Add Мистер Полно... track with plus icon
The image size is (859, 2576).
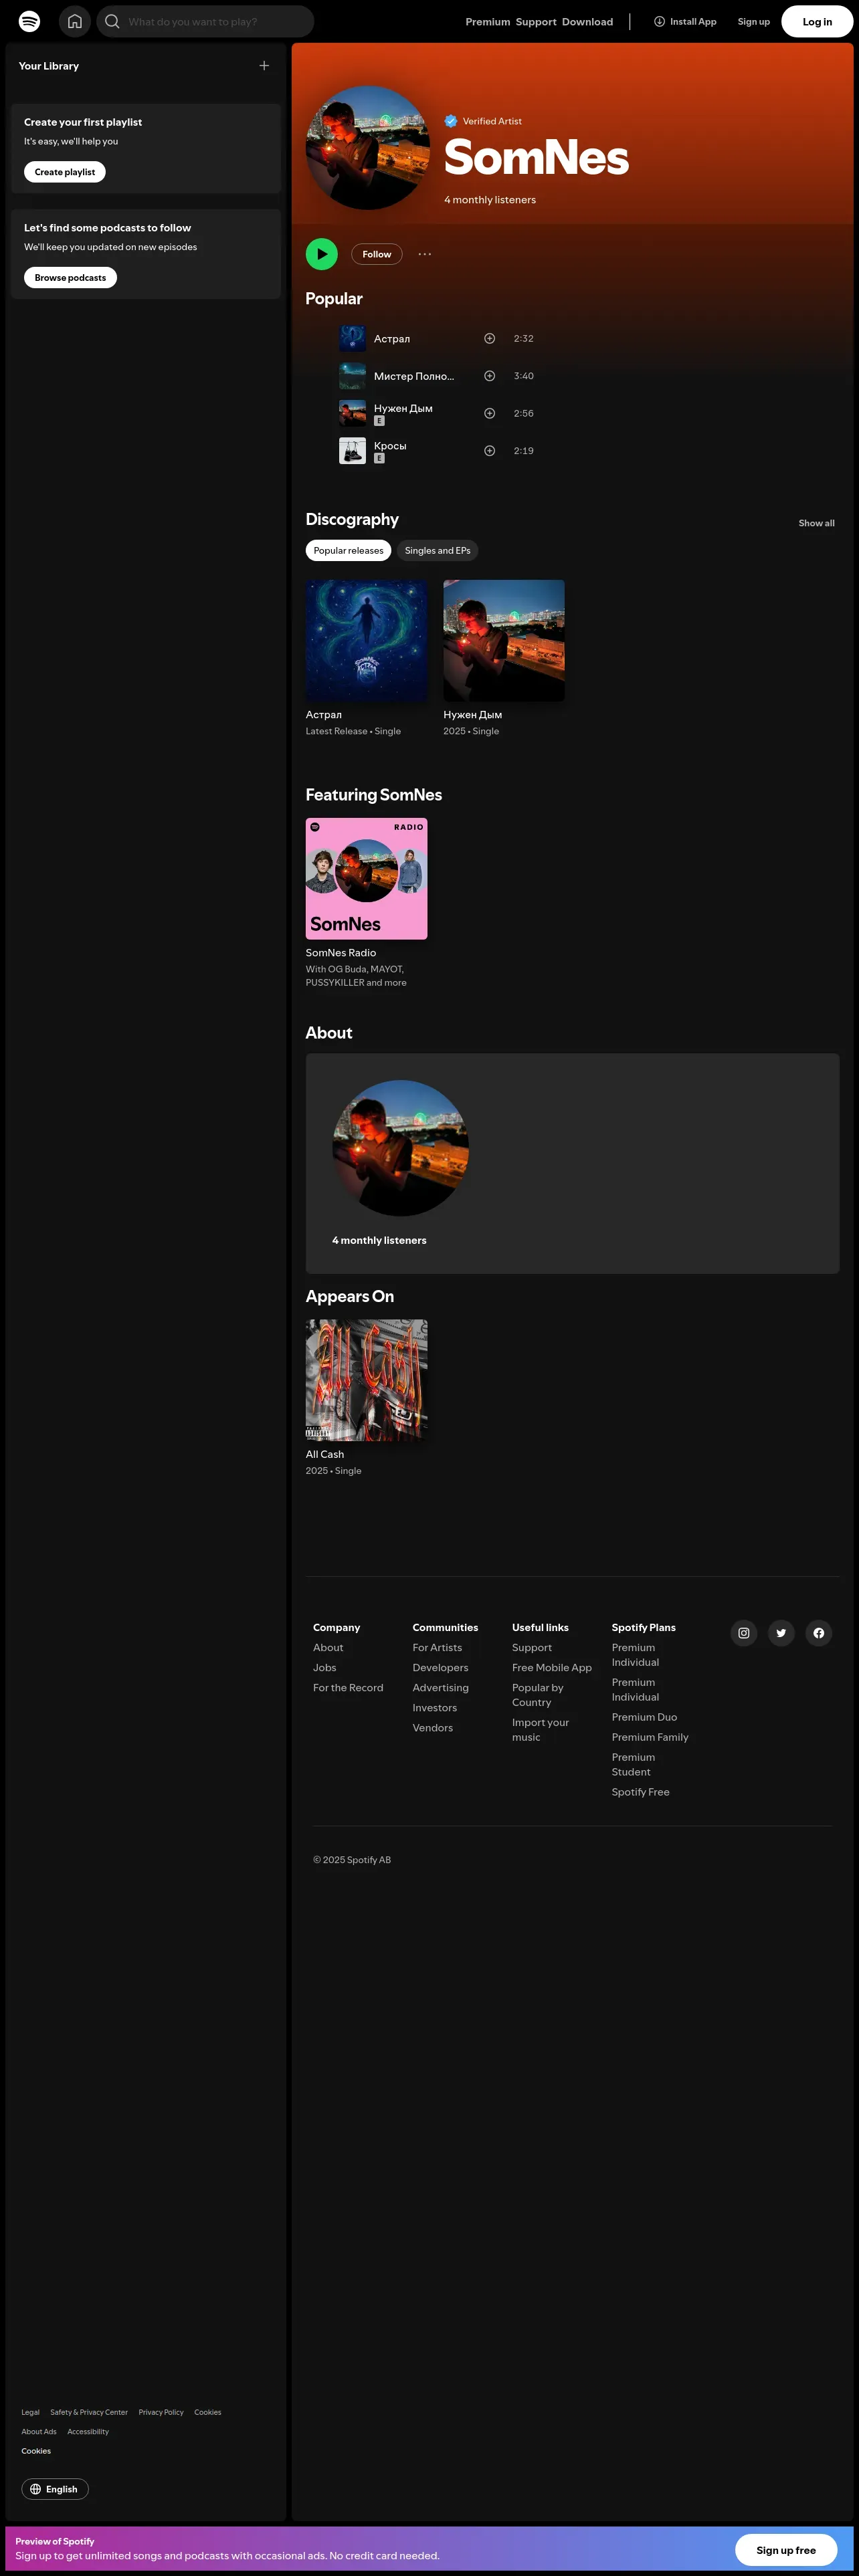[490, 376]
